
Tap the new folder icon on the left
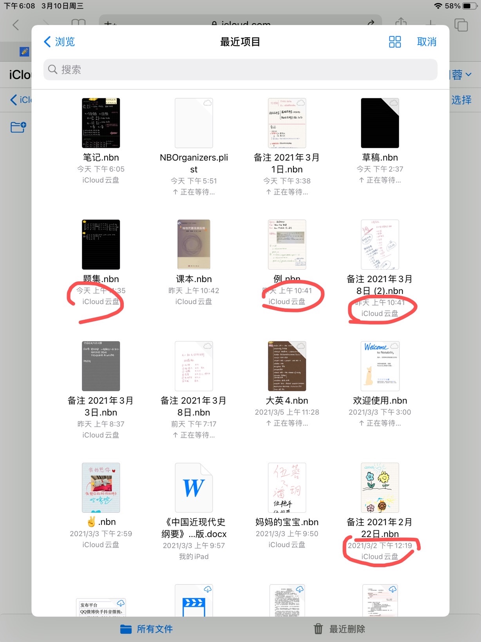pyautogui.click(x=18, y=127)
